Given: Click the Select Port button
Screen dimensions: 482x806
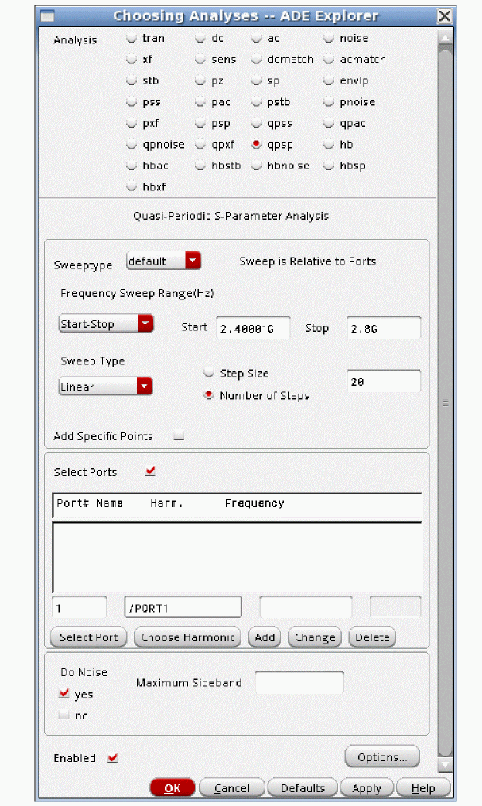Looking at the screenshot, I should 89,637.
